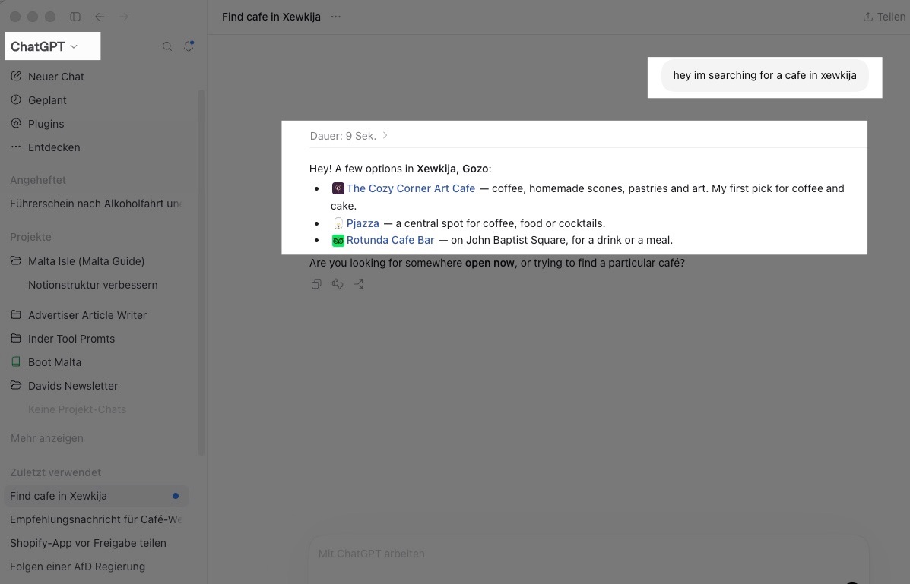910x584 pixels.
Task: Open Entdecken in the sidebar
Action: pos(54,147)
